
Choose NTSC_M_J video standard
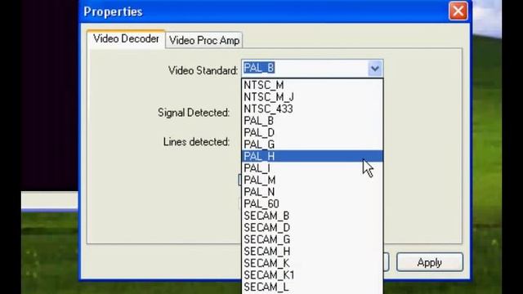point(312,97)
